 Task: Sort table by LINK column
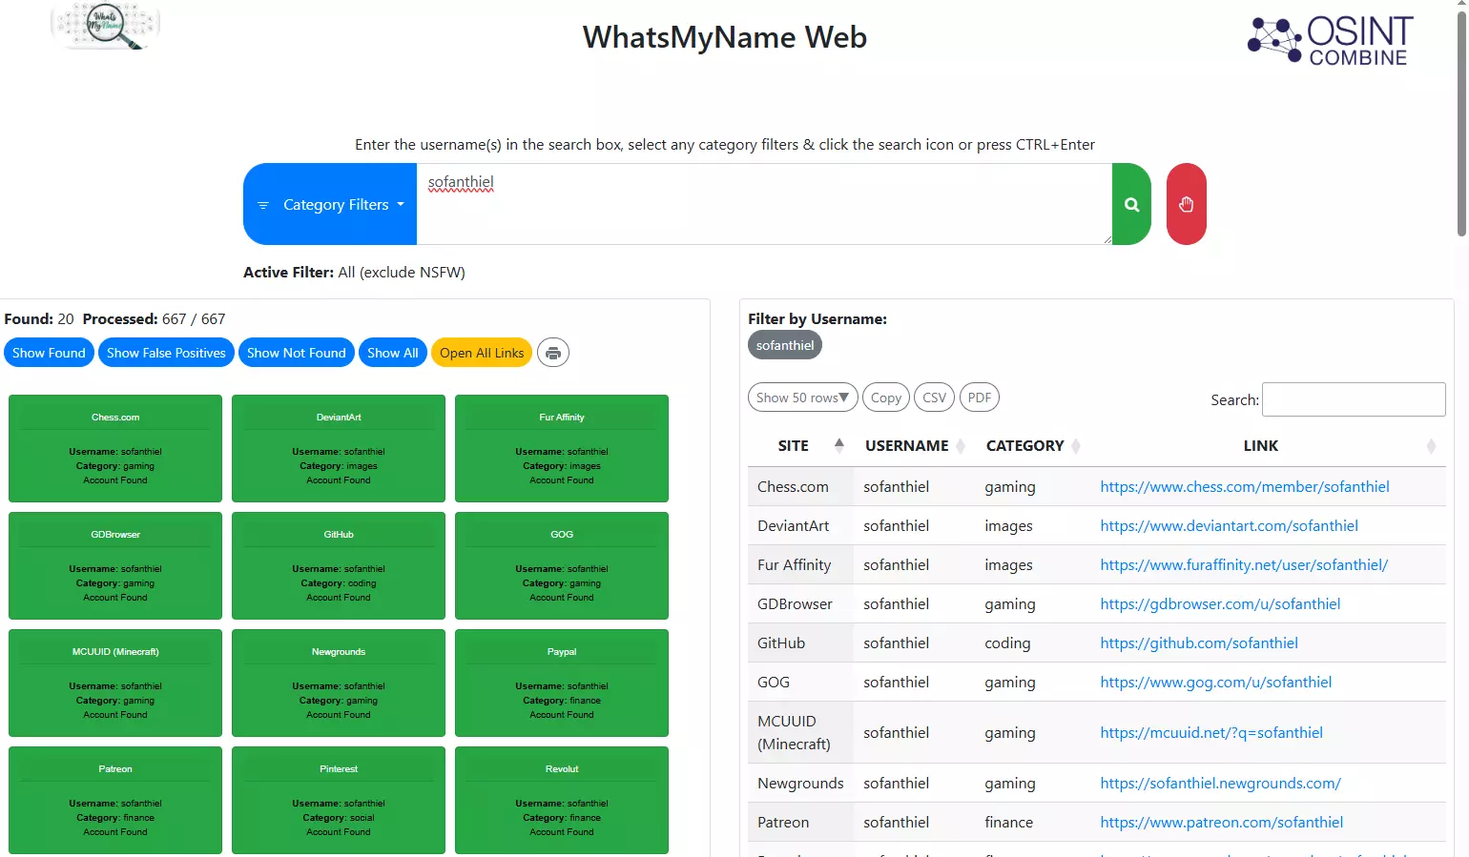click(x=1268, y=446)
